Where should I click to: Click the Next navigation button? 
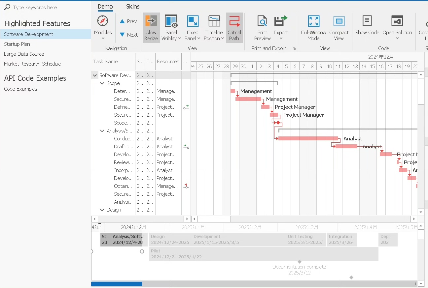[128, 35]
